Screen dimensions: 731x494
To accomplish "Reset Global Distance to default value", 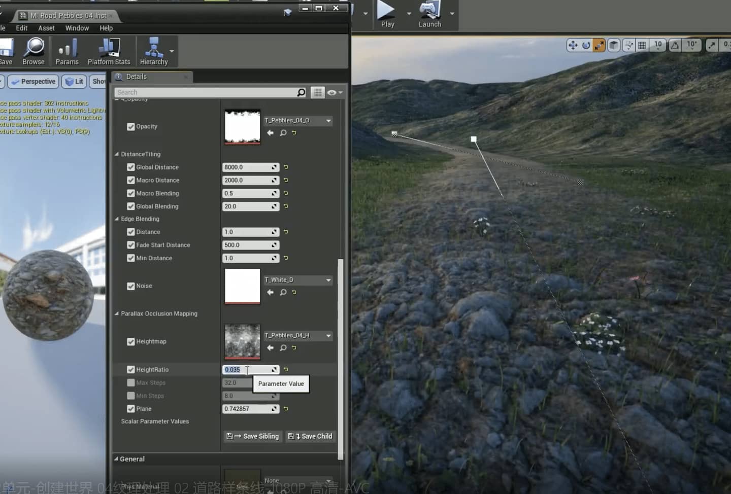I will pyautogui.click(x=286, y=167).
